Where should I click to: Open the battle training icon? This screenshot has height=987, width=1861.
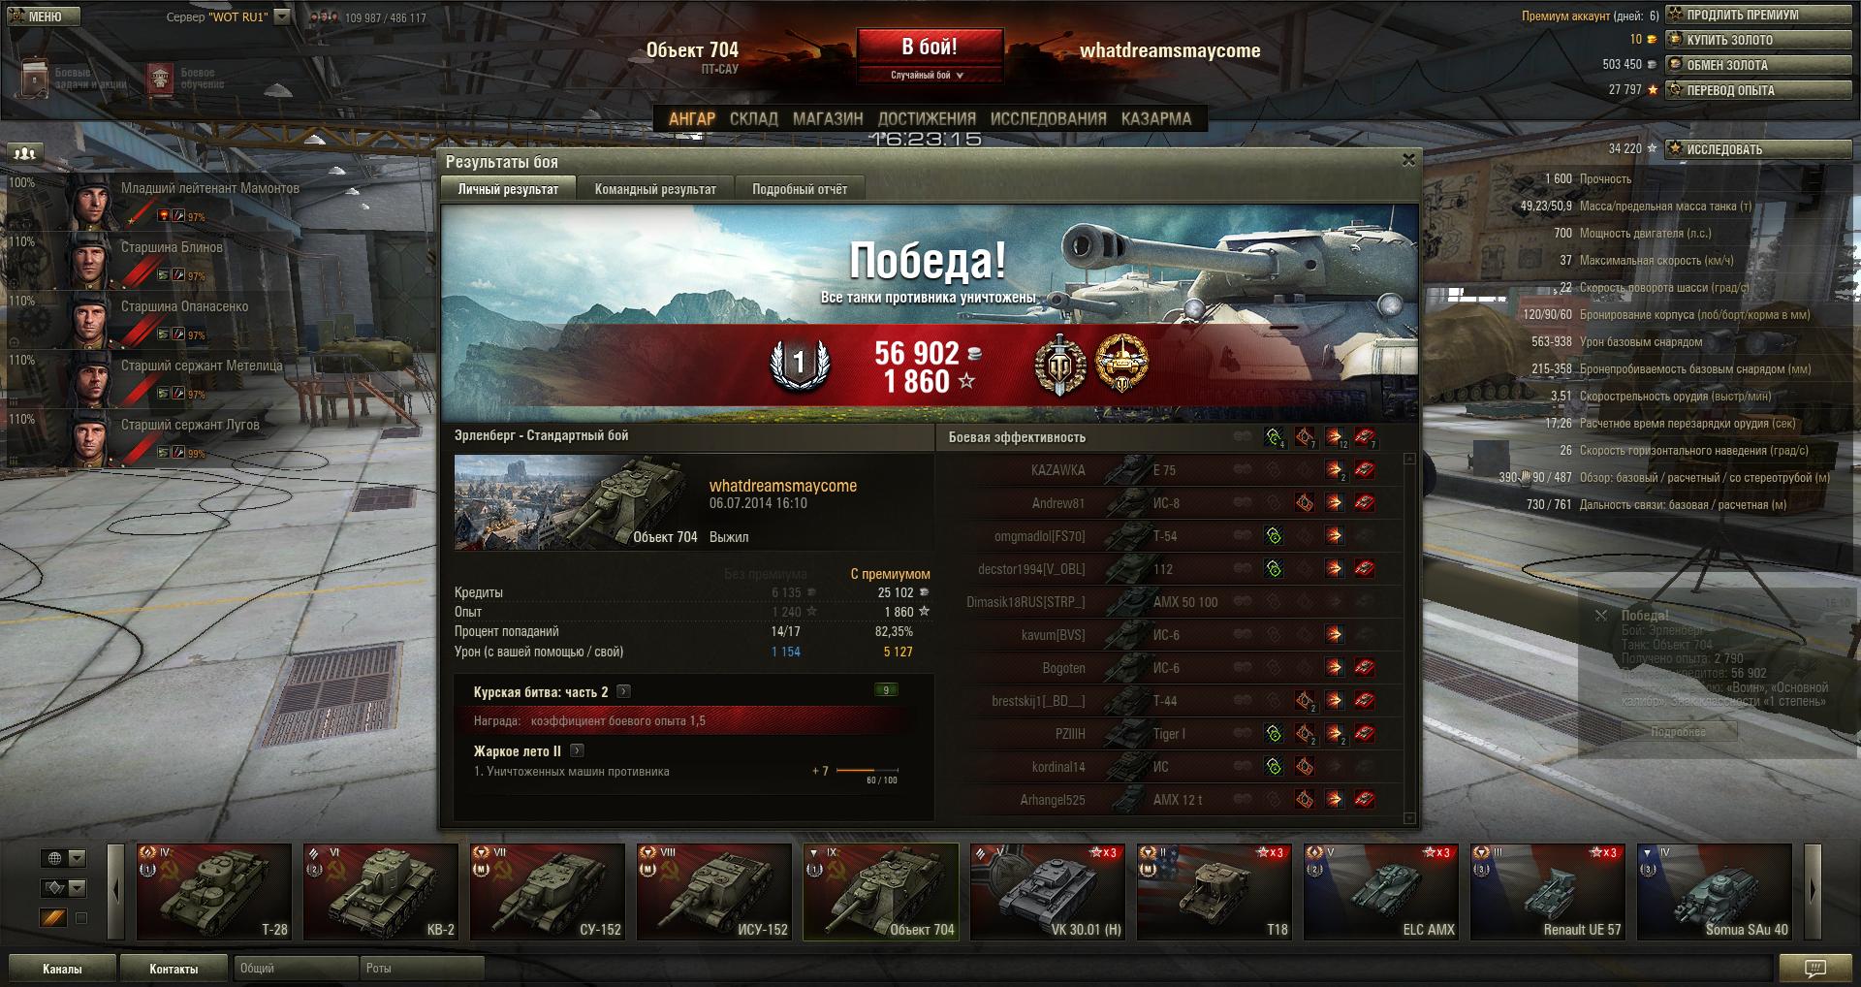(x=160, y=80)
